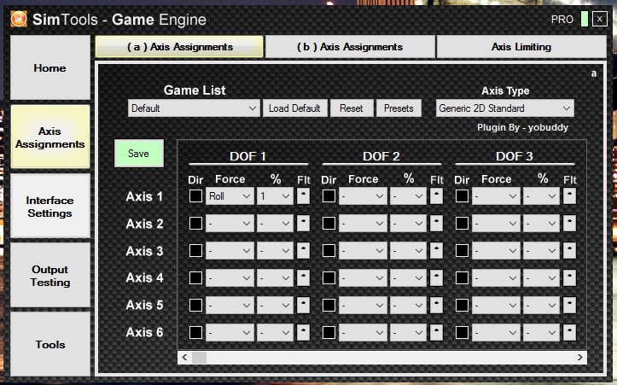Viewport: 617px width, 385px height.
Task: Open the Axis 5 DOF 2 percent dropdown
Action: click(408, 305)
